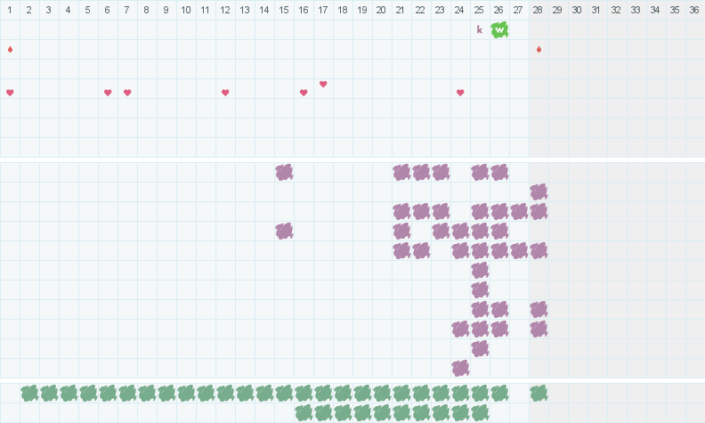The width and height of the screenshot is (705, 423).
Task: Toggle the topmost purple mark on day 15
Action: (x=284, y=172)
